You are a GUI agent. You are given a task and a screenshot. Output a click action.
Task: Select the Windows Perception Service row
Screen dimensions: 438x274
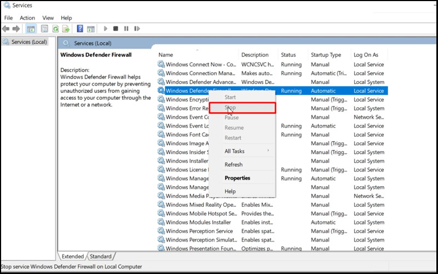(272, 231)
